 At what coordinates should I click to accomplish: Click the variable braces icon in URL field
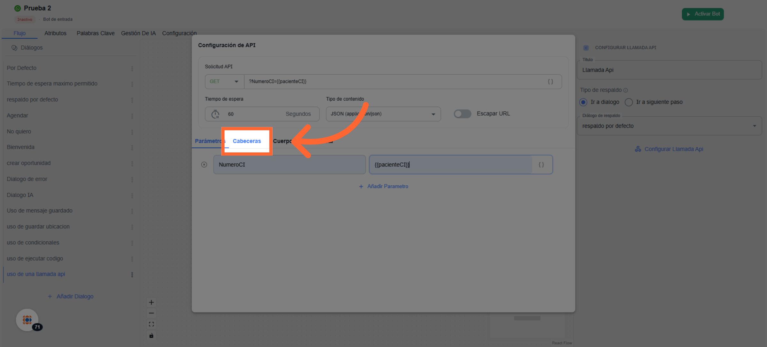550,81
